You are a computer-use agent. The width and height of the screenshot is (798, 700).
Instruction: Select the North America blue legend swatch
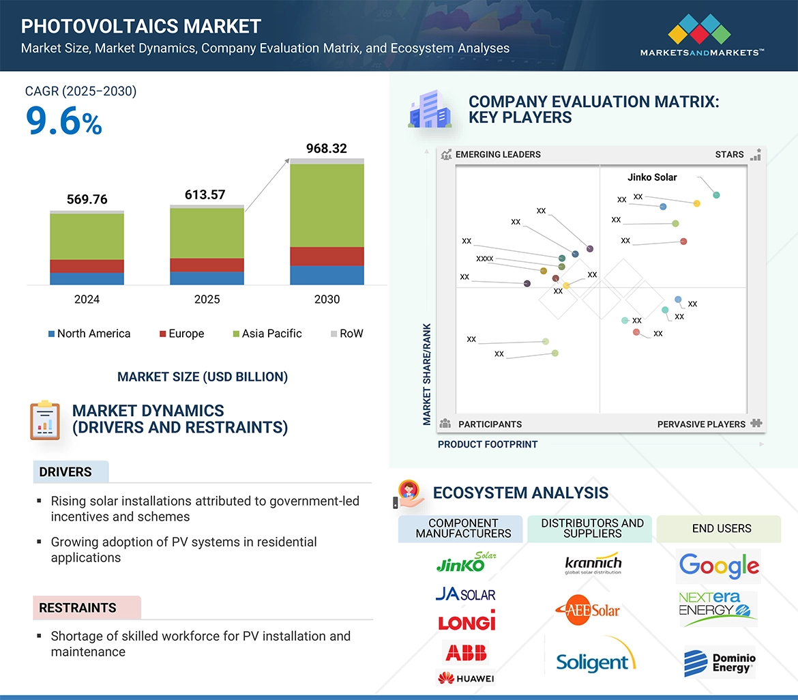(x=51, y=334)
